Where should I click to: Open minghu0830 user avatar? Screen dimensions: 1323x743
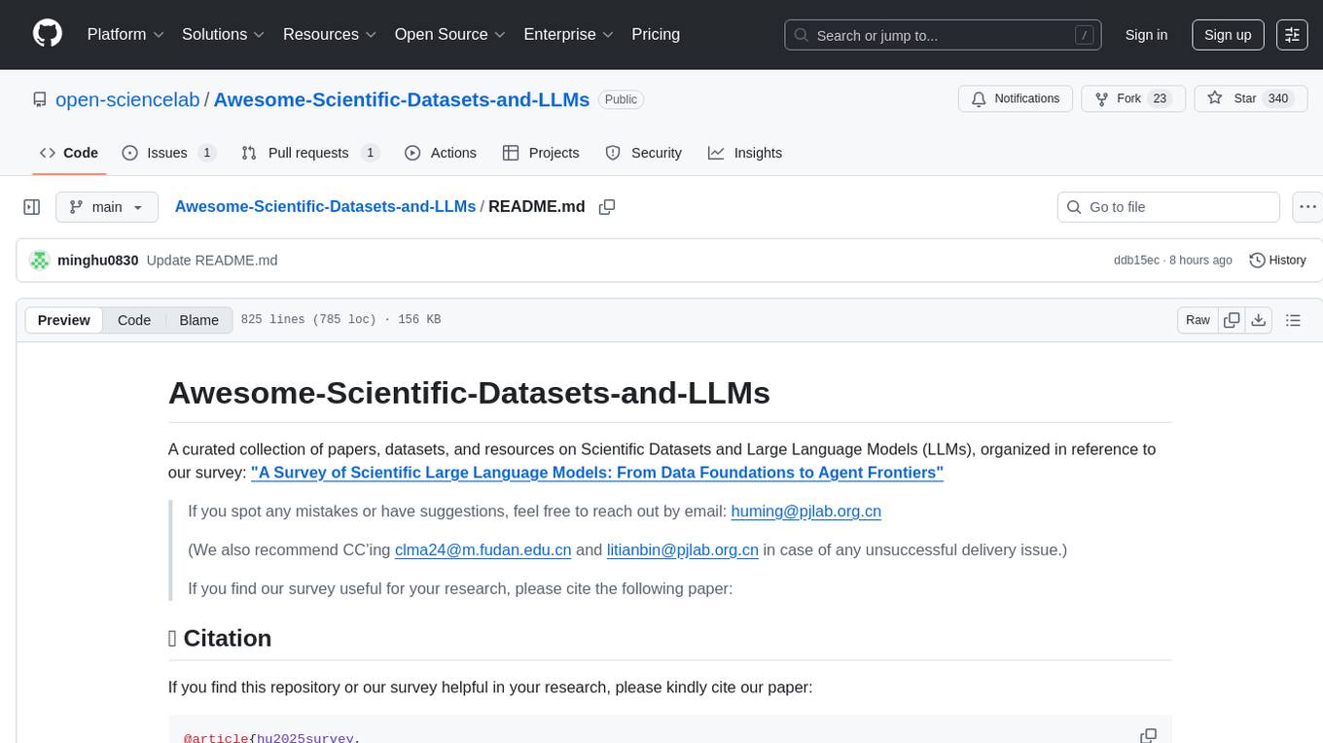40,261
